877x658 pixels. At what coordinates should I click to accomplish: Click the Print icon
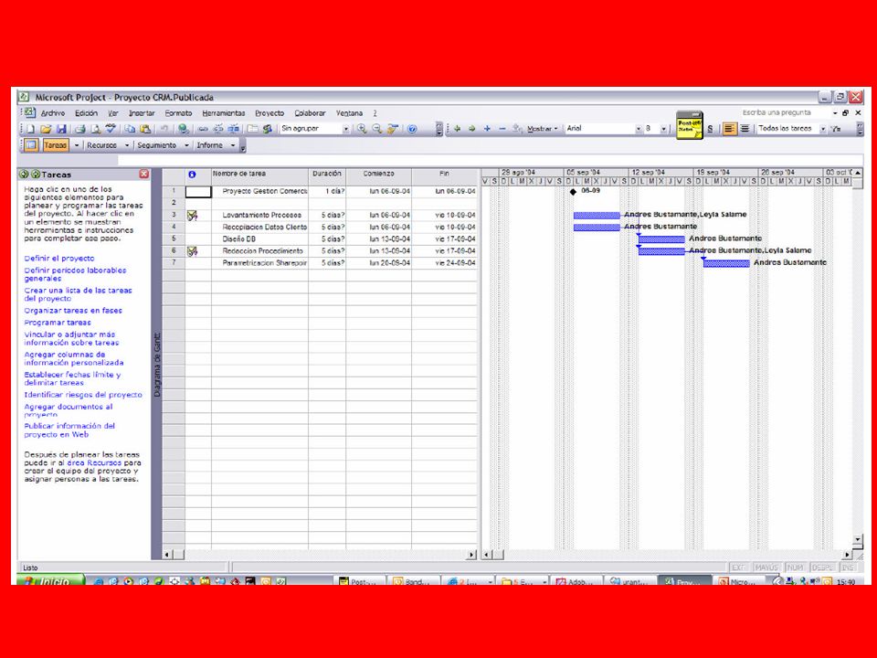pos(80,129)
